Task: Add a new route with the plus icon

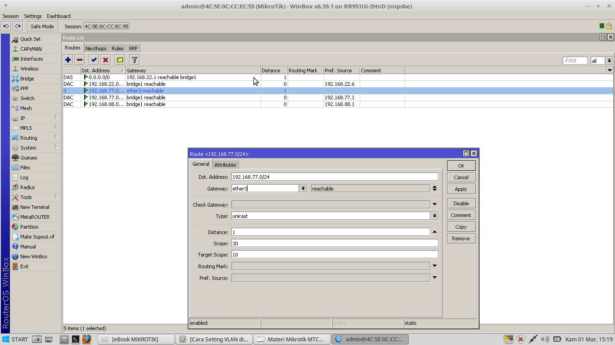Action: (x=68, y=59)
